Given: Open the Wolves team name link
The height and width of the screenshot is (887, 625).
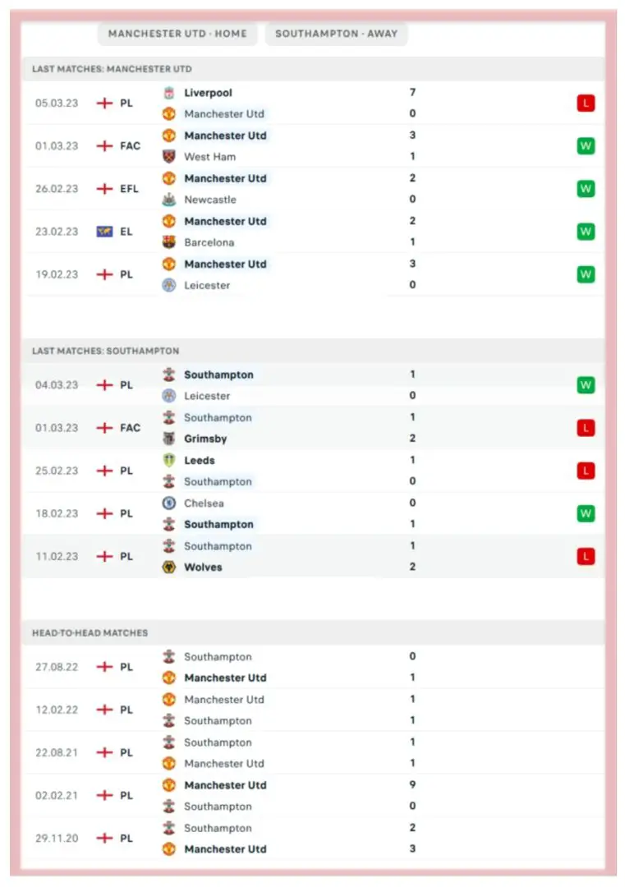Looking at the screenshot, I should coord(203,568).
